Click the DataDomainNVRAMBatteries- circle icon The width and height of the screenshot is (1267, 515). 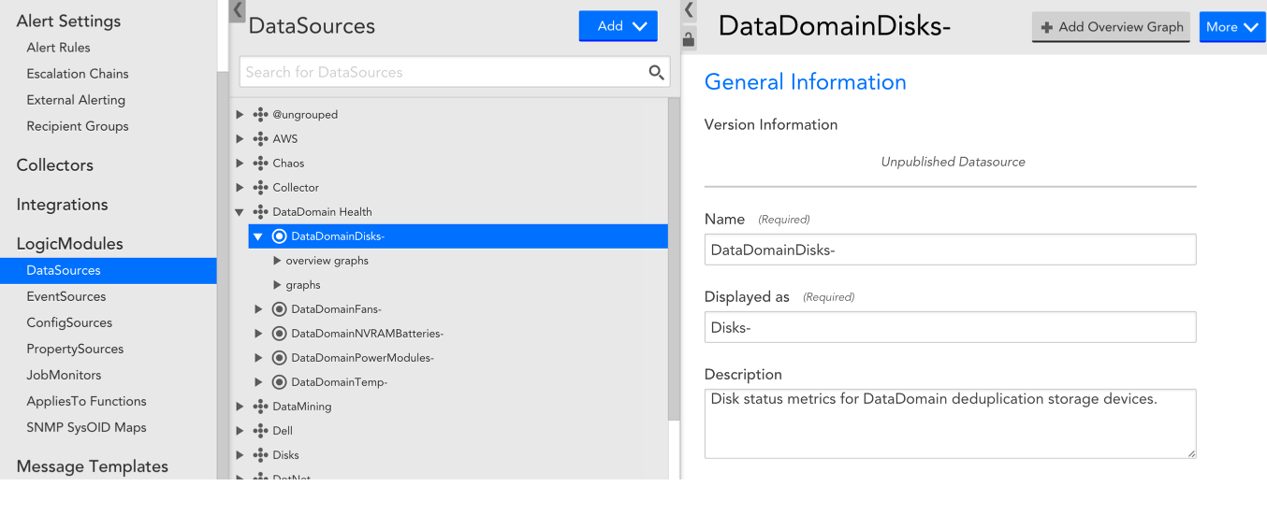279,333
